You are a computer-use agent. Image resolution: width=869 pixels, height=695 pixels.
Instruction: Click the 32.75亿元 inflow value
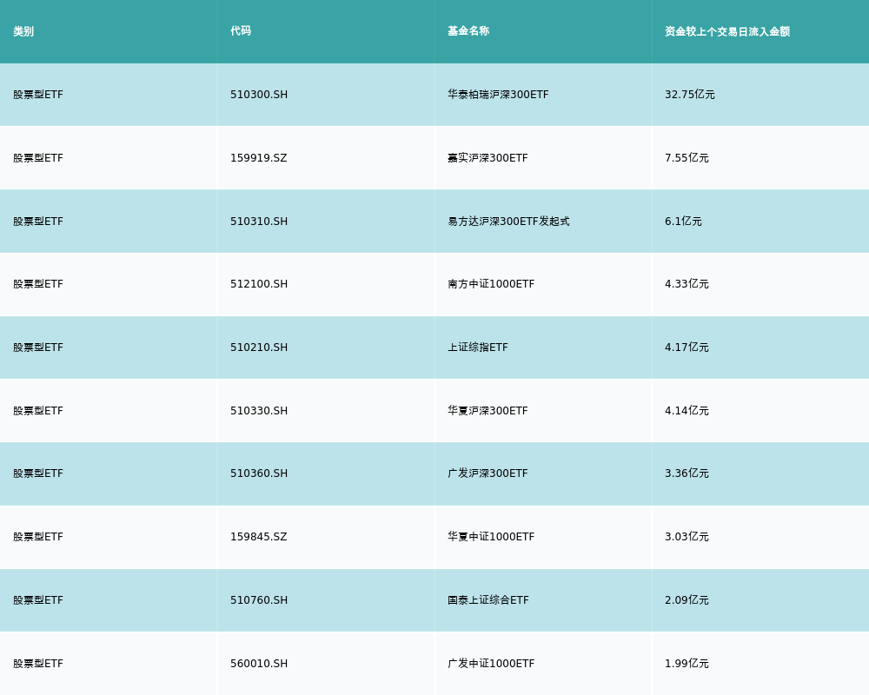click(689, 95)
